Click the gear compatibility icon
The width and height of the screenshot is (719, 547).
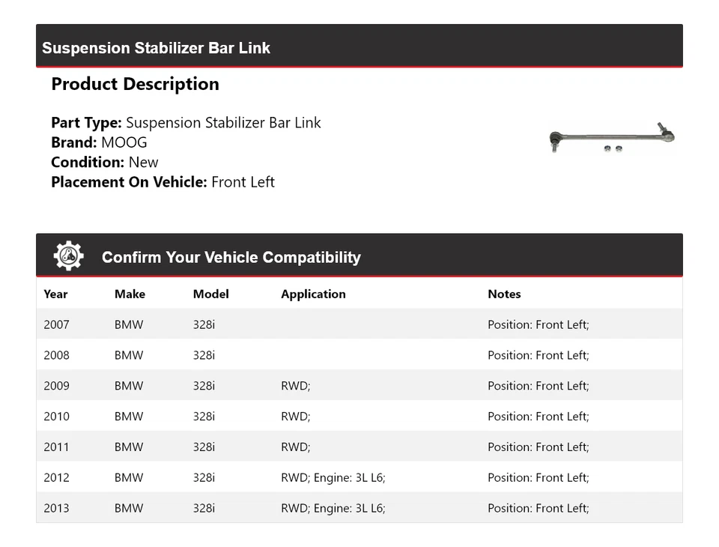pyautogui.click(x=68, y=256)
